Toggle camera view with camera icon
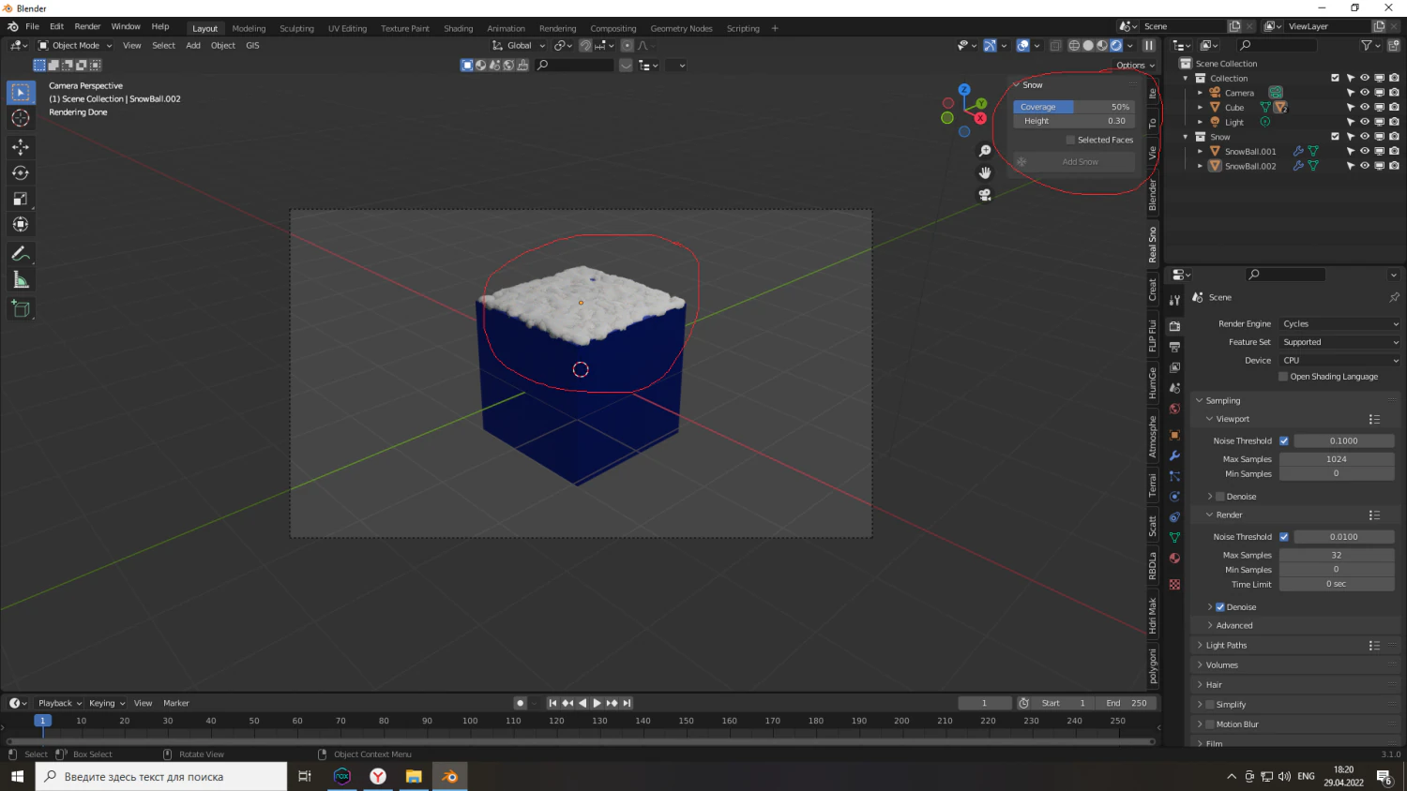 985,195
